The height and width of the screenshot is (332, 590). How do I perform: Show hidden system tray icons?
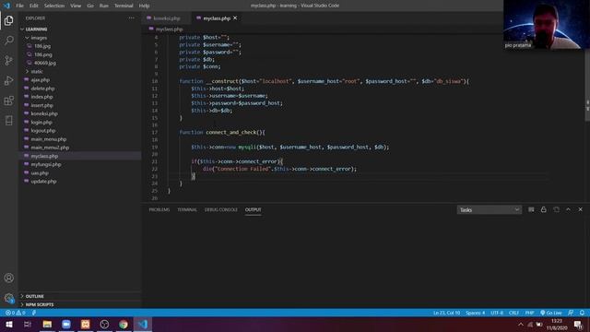click(x=520, y=325)
